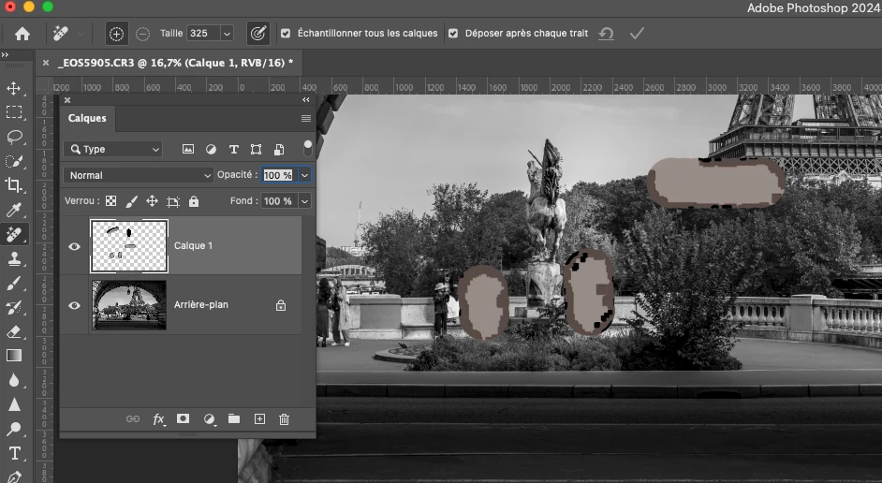This screenshot has width=882, height=483.
Task: Select the Crop tool
Action: click(x=13, y=185)
